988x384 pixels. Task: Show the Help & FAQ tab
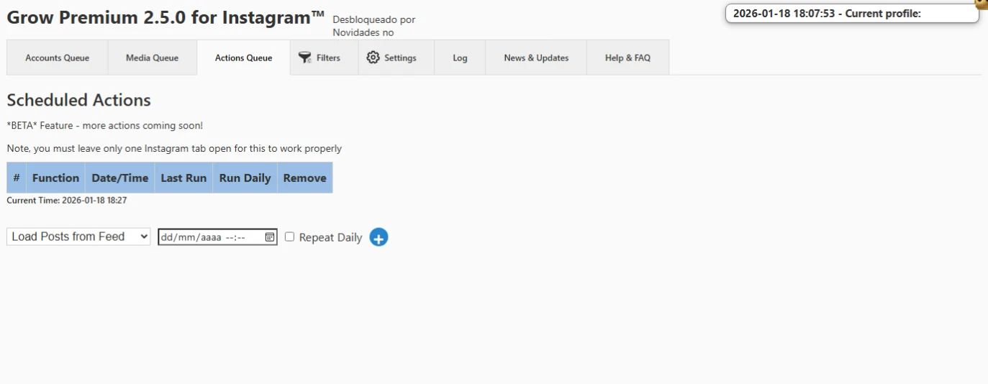(x=627, y=58)
